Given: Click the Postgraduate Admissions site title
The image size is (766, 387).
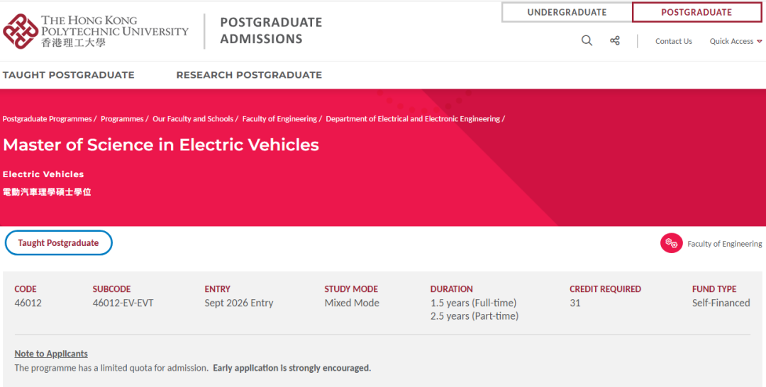Looking at the screenshot, I should (271, 30).
